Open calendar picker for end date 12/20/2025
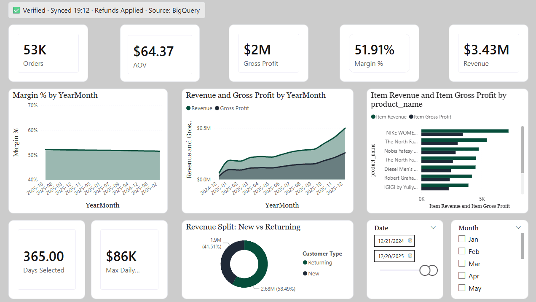Image resolution: width=536 pixels, height=302 pixels. tap(410, 256)
